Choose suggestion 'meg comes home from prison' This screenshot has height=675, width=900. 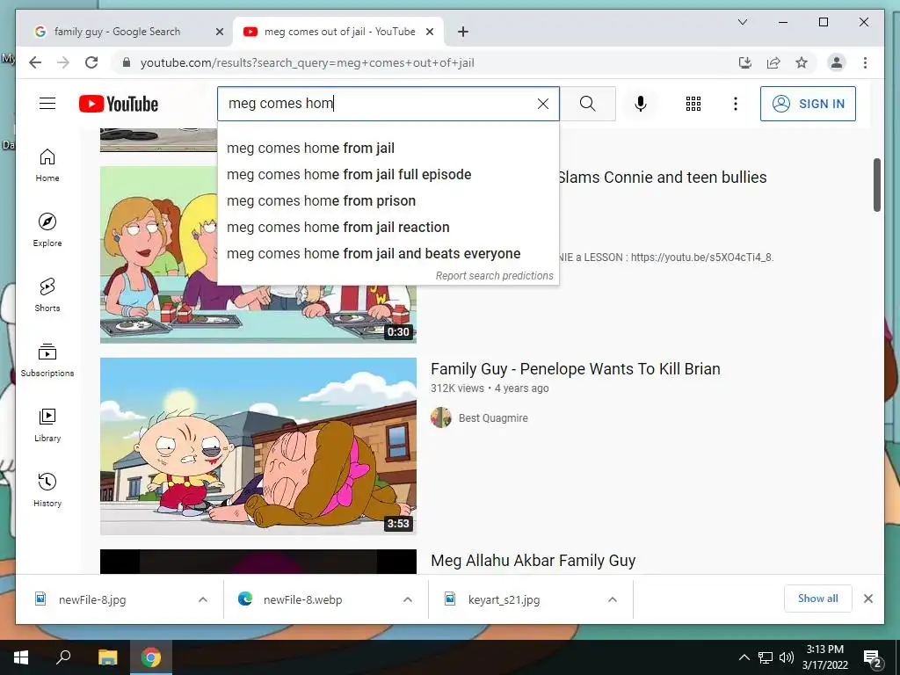click(388, 201)
